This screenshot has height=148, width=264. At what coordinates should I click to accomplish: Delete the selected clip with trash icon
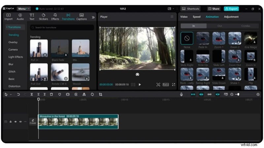point(51,94)
